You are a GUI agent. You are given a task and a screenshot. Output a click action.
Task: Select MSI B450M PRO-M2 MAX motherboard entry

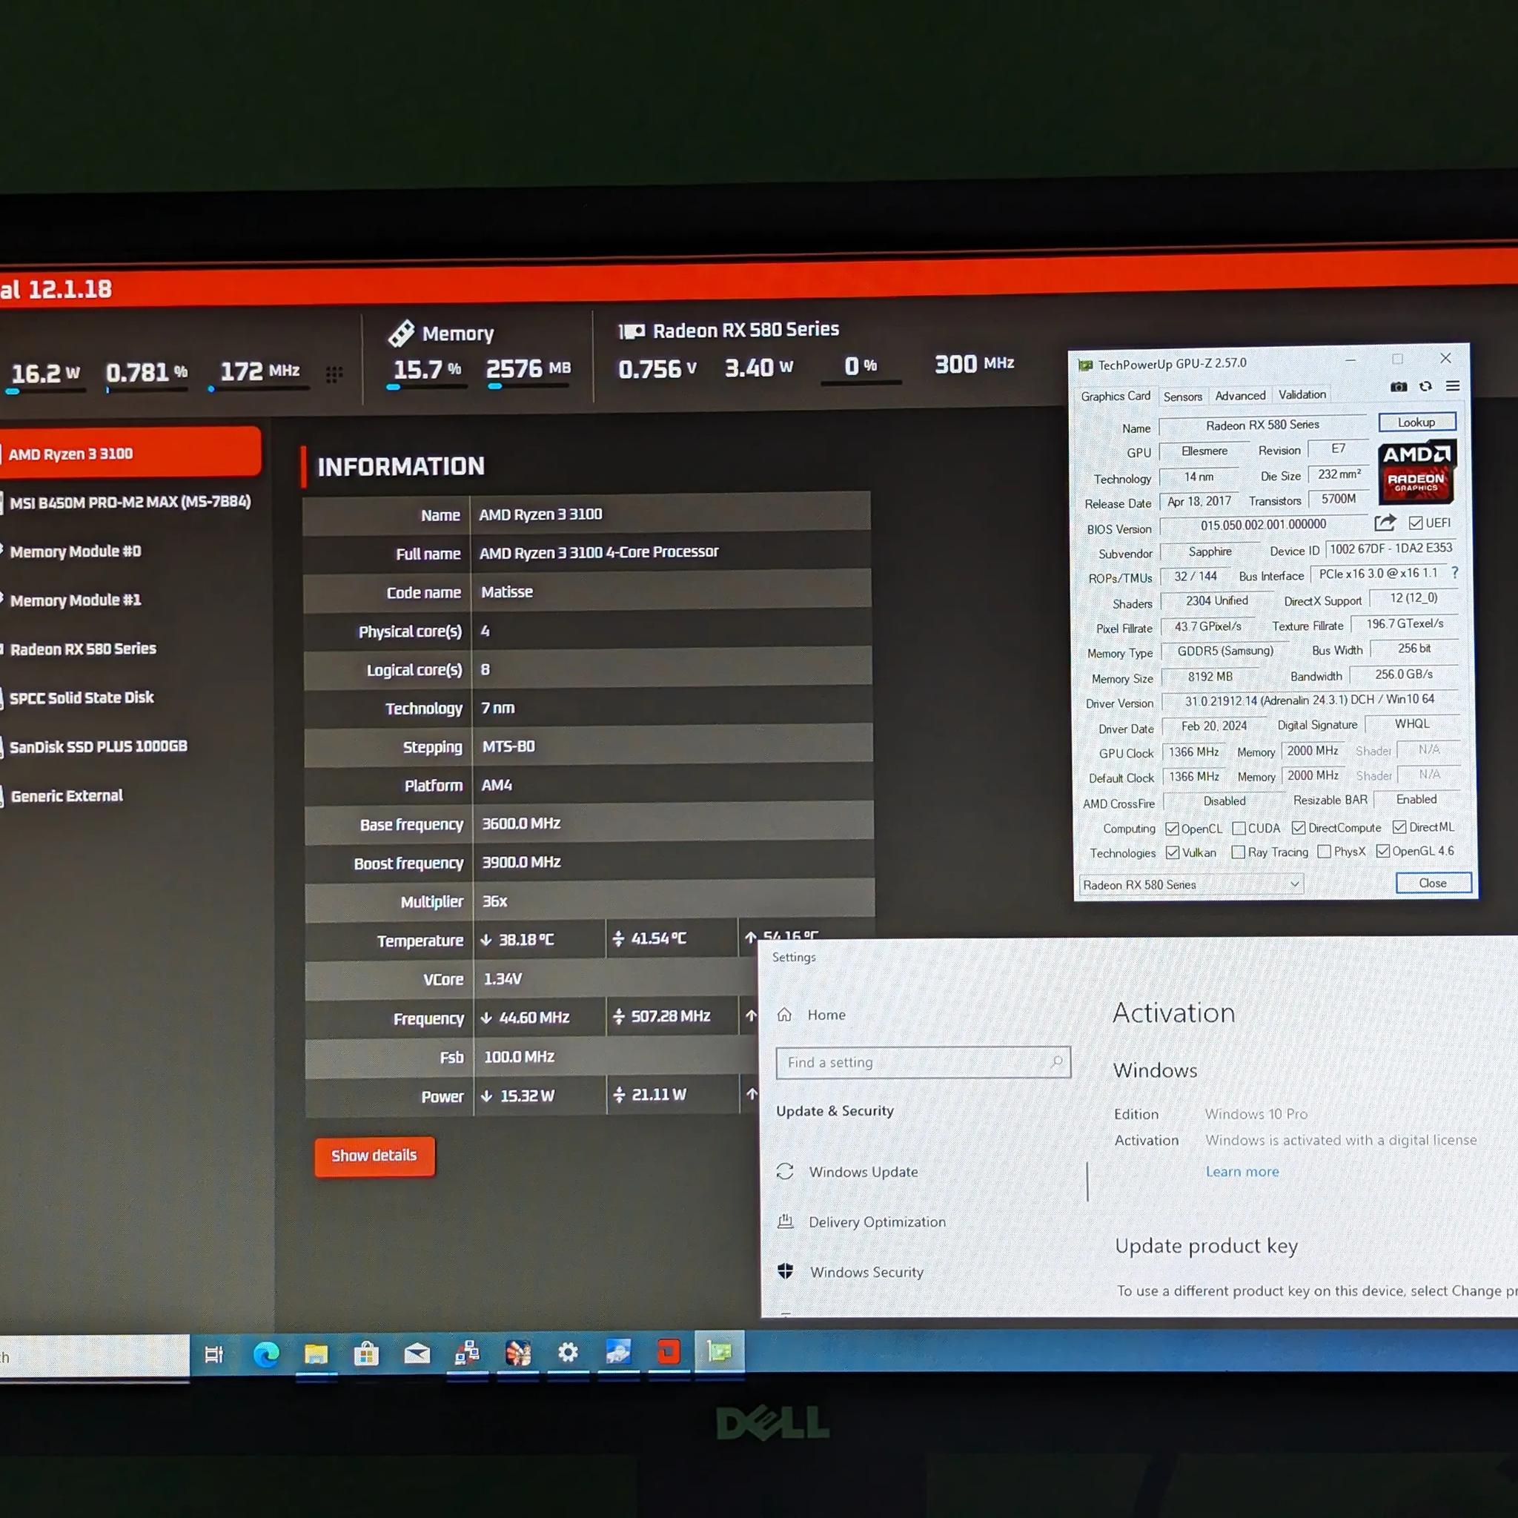(130, 502)
